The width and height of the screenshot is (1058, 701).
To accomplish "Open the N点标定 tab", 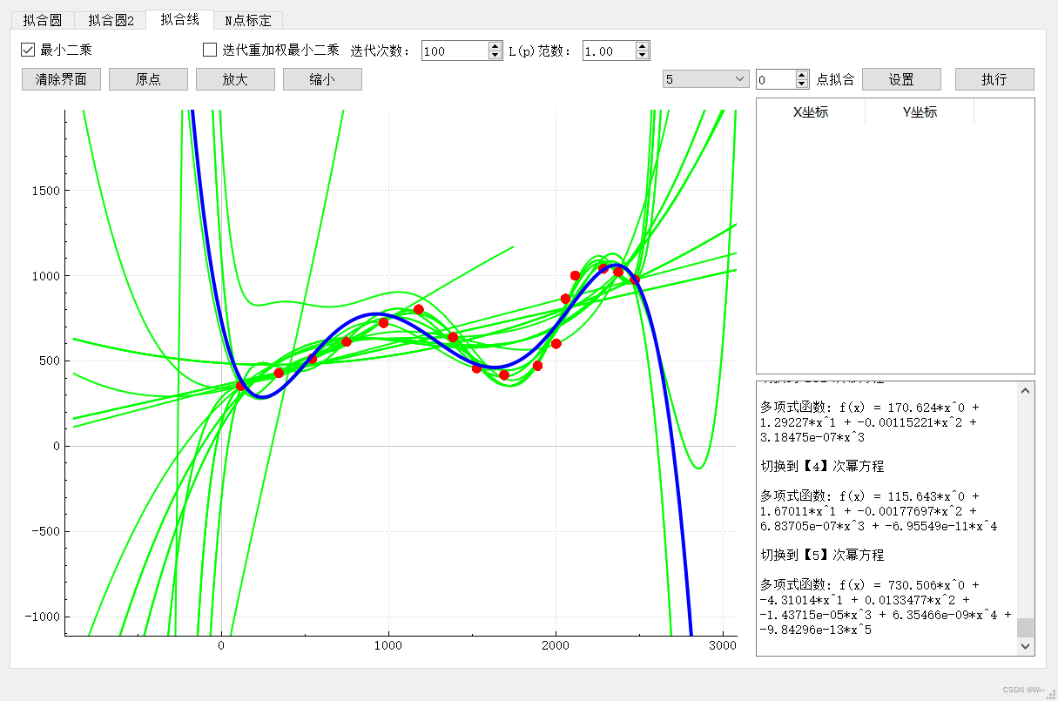I will [248, 20].
